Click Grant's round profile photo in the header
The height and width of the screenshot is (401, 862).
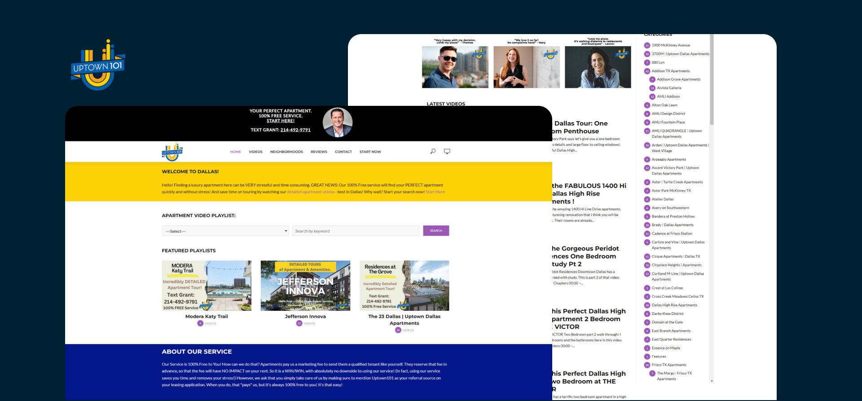[x=338, y=122]
